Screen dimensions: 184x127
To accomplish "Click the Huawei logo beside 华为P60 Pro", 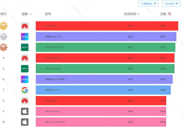I will (25, 26).
